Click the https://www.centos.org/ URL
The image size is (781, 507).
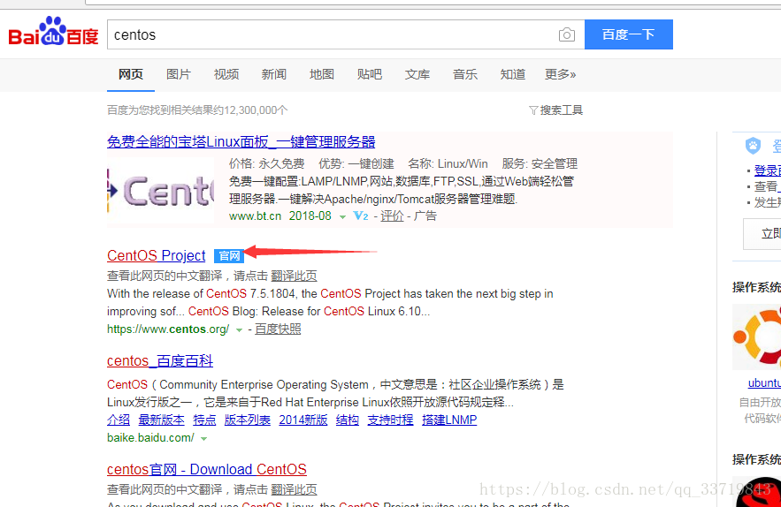pyautogui.click(x=168, y=329)
